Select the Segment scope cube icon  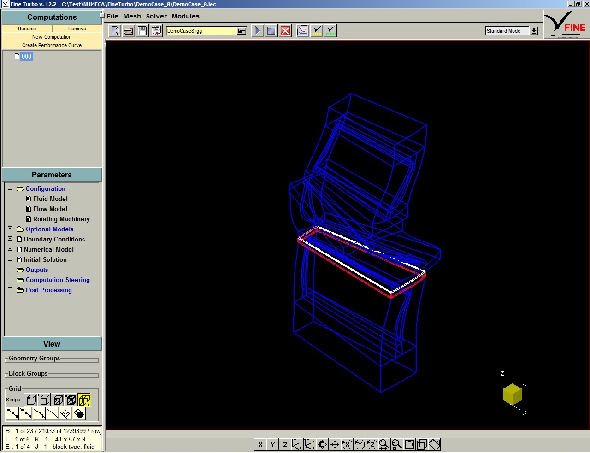tap(30, 400)
